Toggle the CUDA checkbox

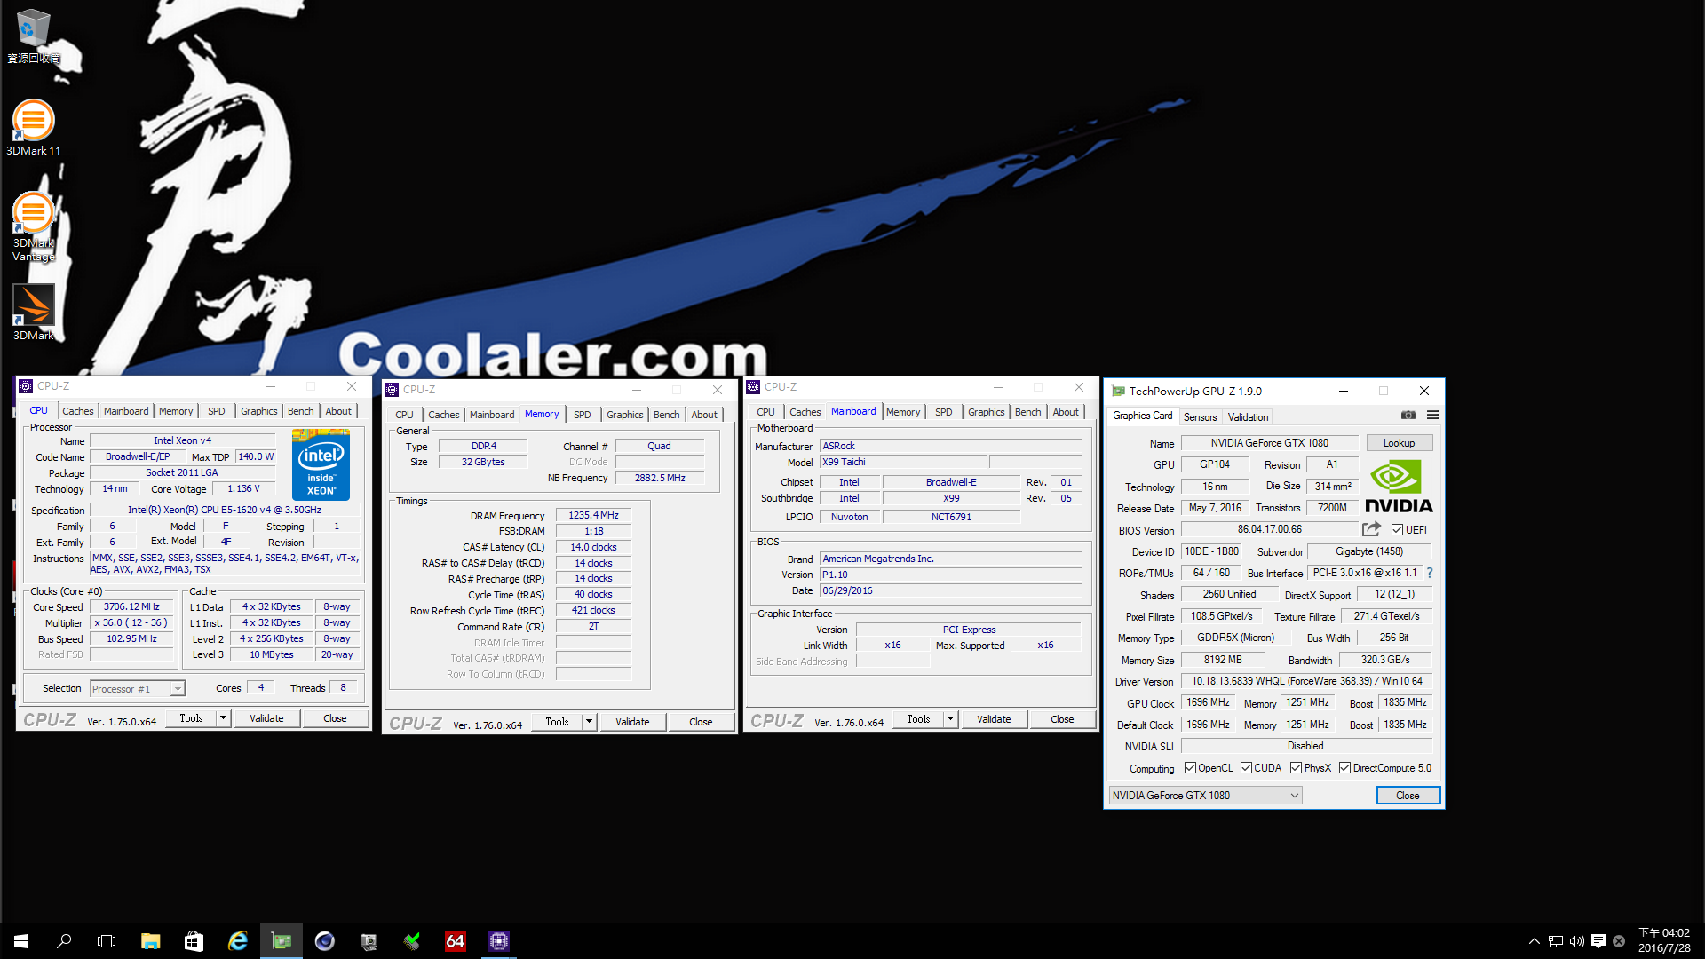point(1247,768)
